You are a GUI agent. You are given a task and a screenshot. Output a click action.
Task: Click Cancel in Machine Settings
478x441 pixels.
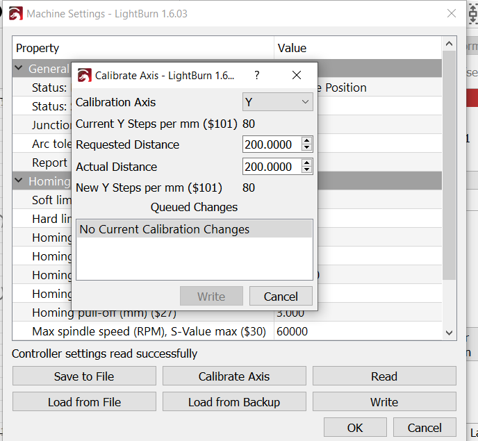pyautogui.click(x=425, y=428)
